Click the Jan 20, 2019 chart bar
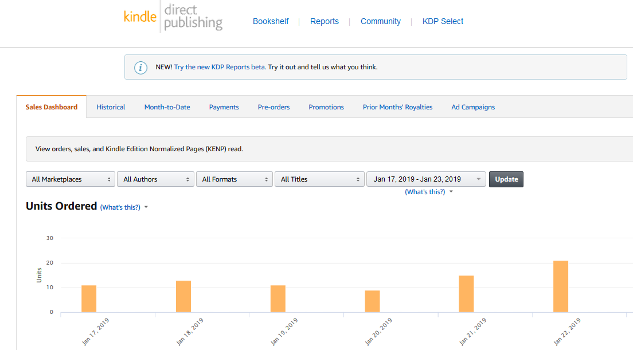This screenshot has width=633, height=350. point(372,301)
